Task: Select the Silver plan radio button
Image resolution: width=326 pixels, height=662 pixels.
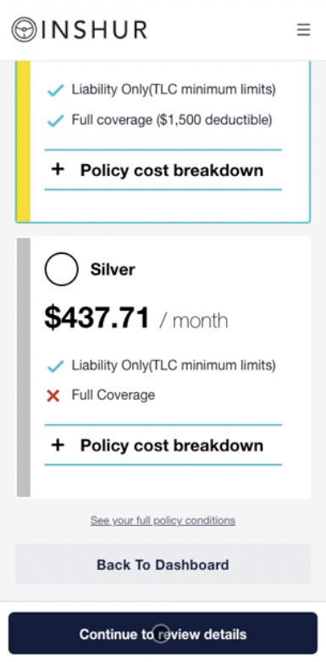Action: click(x=62, y=269)
